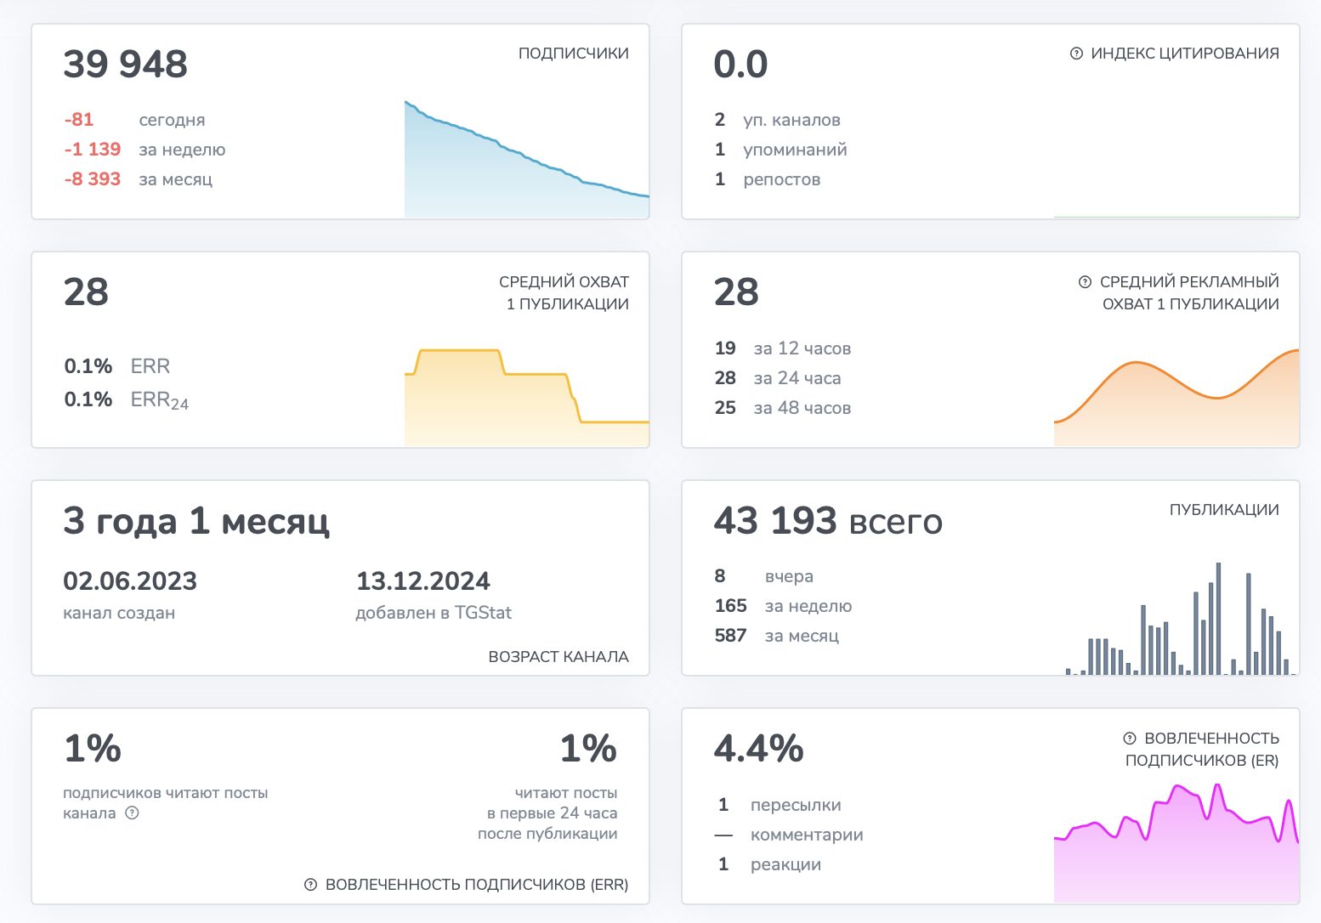The width and height of the screenshot is (1321, 923).
Task: Click the 'за 12 часов' row
Action: pos(783,348)
